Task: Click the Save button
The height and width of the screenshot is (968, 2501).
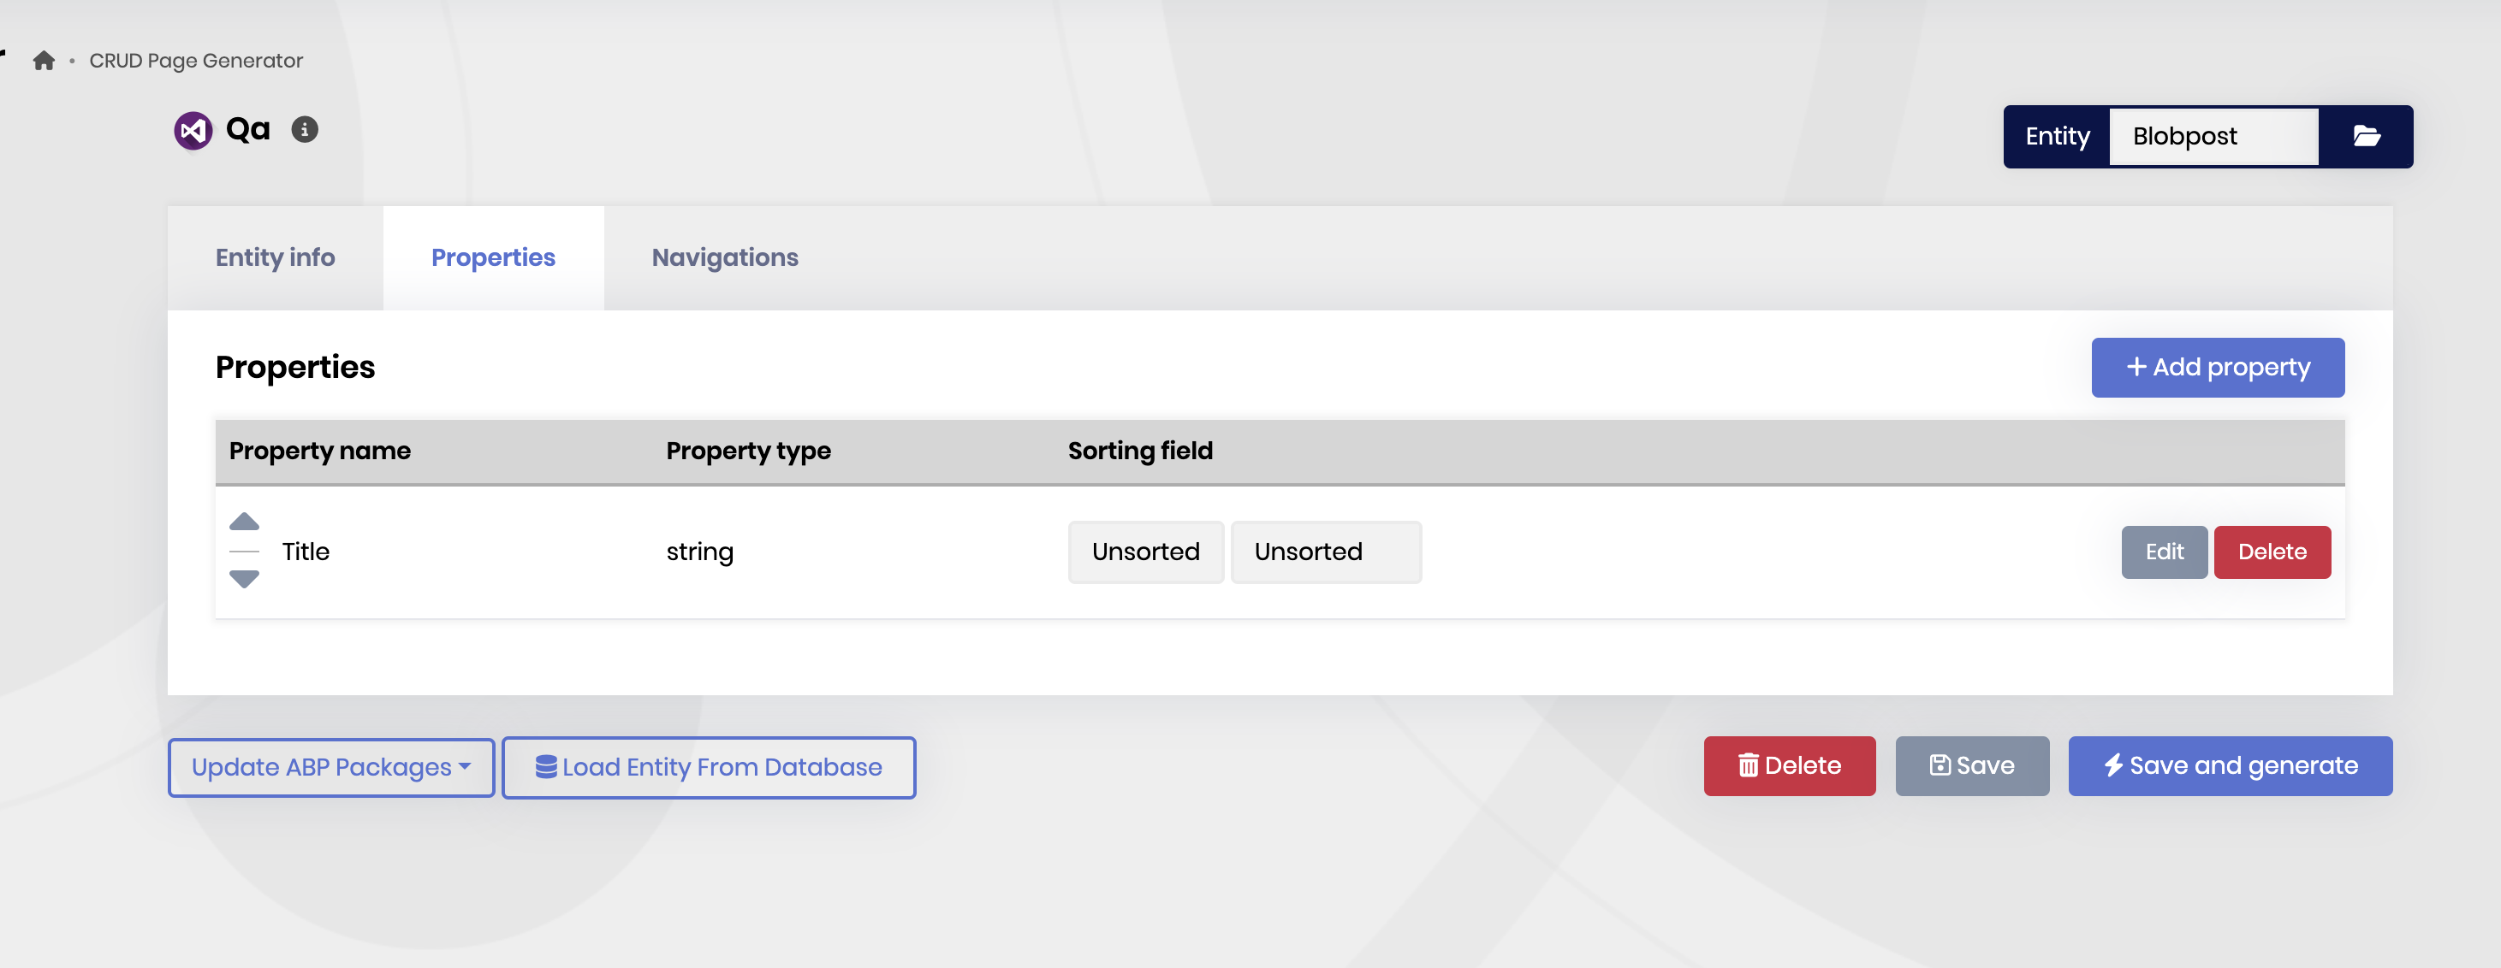Action: click(x=1972, y=766)
